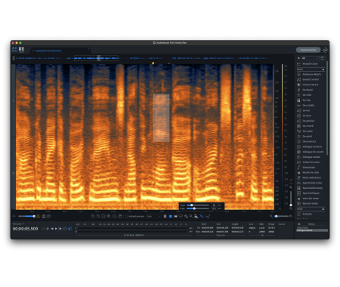Select the Grab hand tool

(120, 216)
